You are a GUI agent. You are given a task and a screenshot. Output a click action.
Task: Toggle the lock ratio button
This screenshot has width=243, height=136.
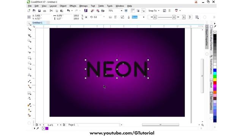[x=86, y=17]
